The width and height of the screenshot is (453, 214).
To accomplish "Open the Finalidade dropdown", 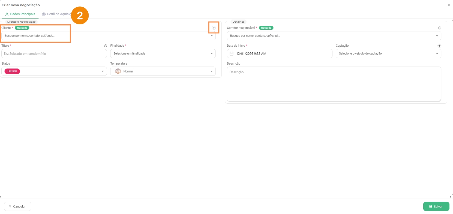I will click(163, 53).
